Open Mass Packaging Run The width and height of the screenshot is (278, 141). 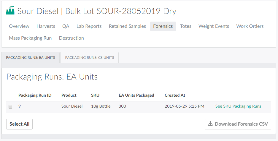[30, 38]
